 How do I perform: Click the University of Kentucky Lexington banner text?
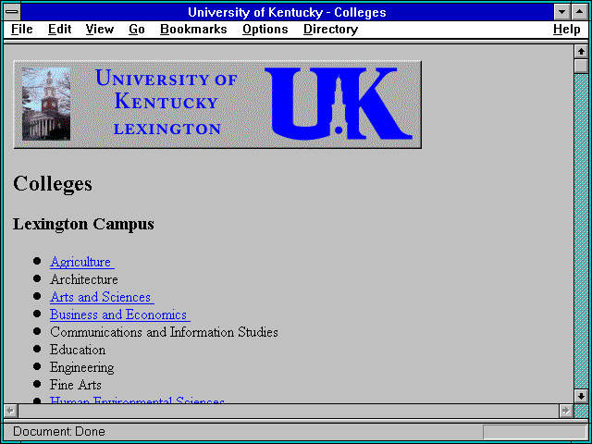point(166,102)
